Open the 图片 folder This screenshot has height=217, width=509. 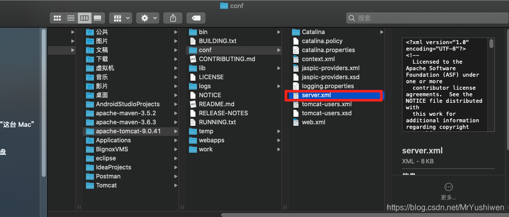pos(131,41)
